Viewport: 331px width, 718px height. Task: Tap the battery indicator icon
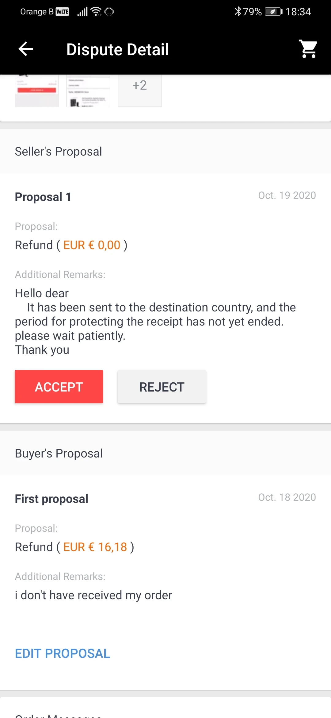click(273, 12)
